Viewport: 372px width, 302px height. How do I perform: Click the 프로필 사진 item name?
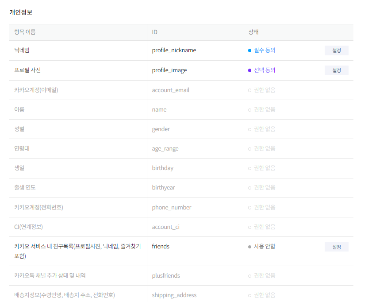pyautogui.click(x=27, y=70)
